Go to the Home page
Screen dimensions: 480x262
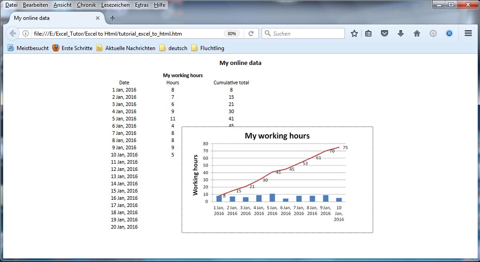417,33
